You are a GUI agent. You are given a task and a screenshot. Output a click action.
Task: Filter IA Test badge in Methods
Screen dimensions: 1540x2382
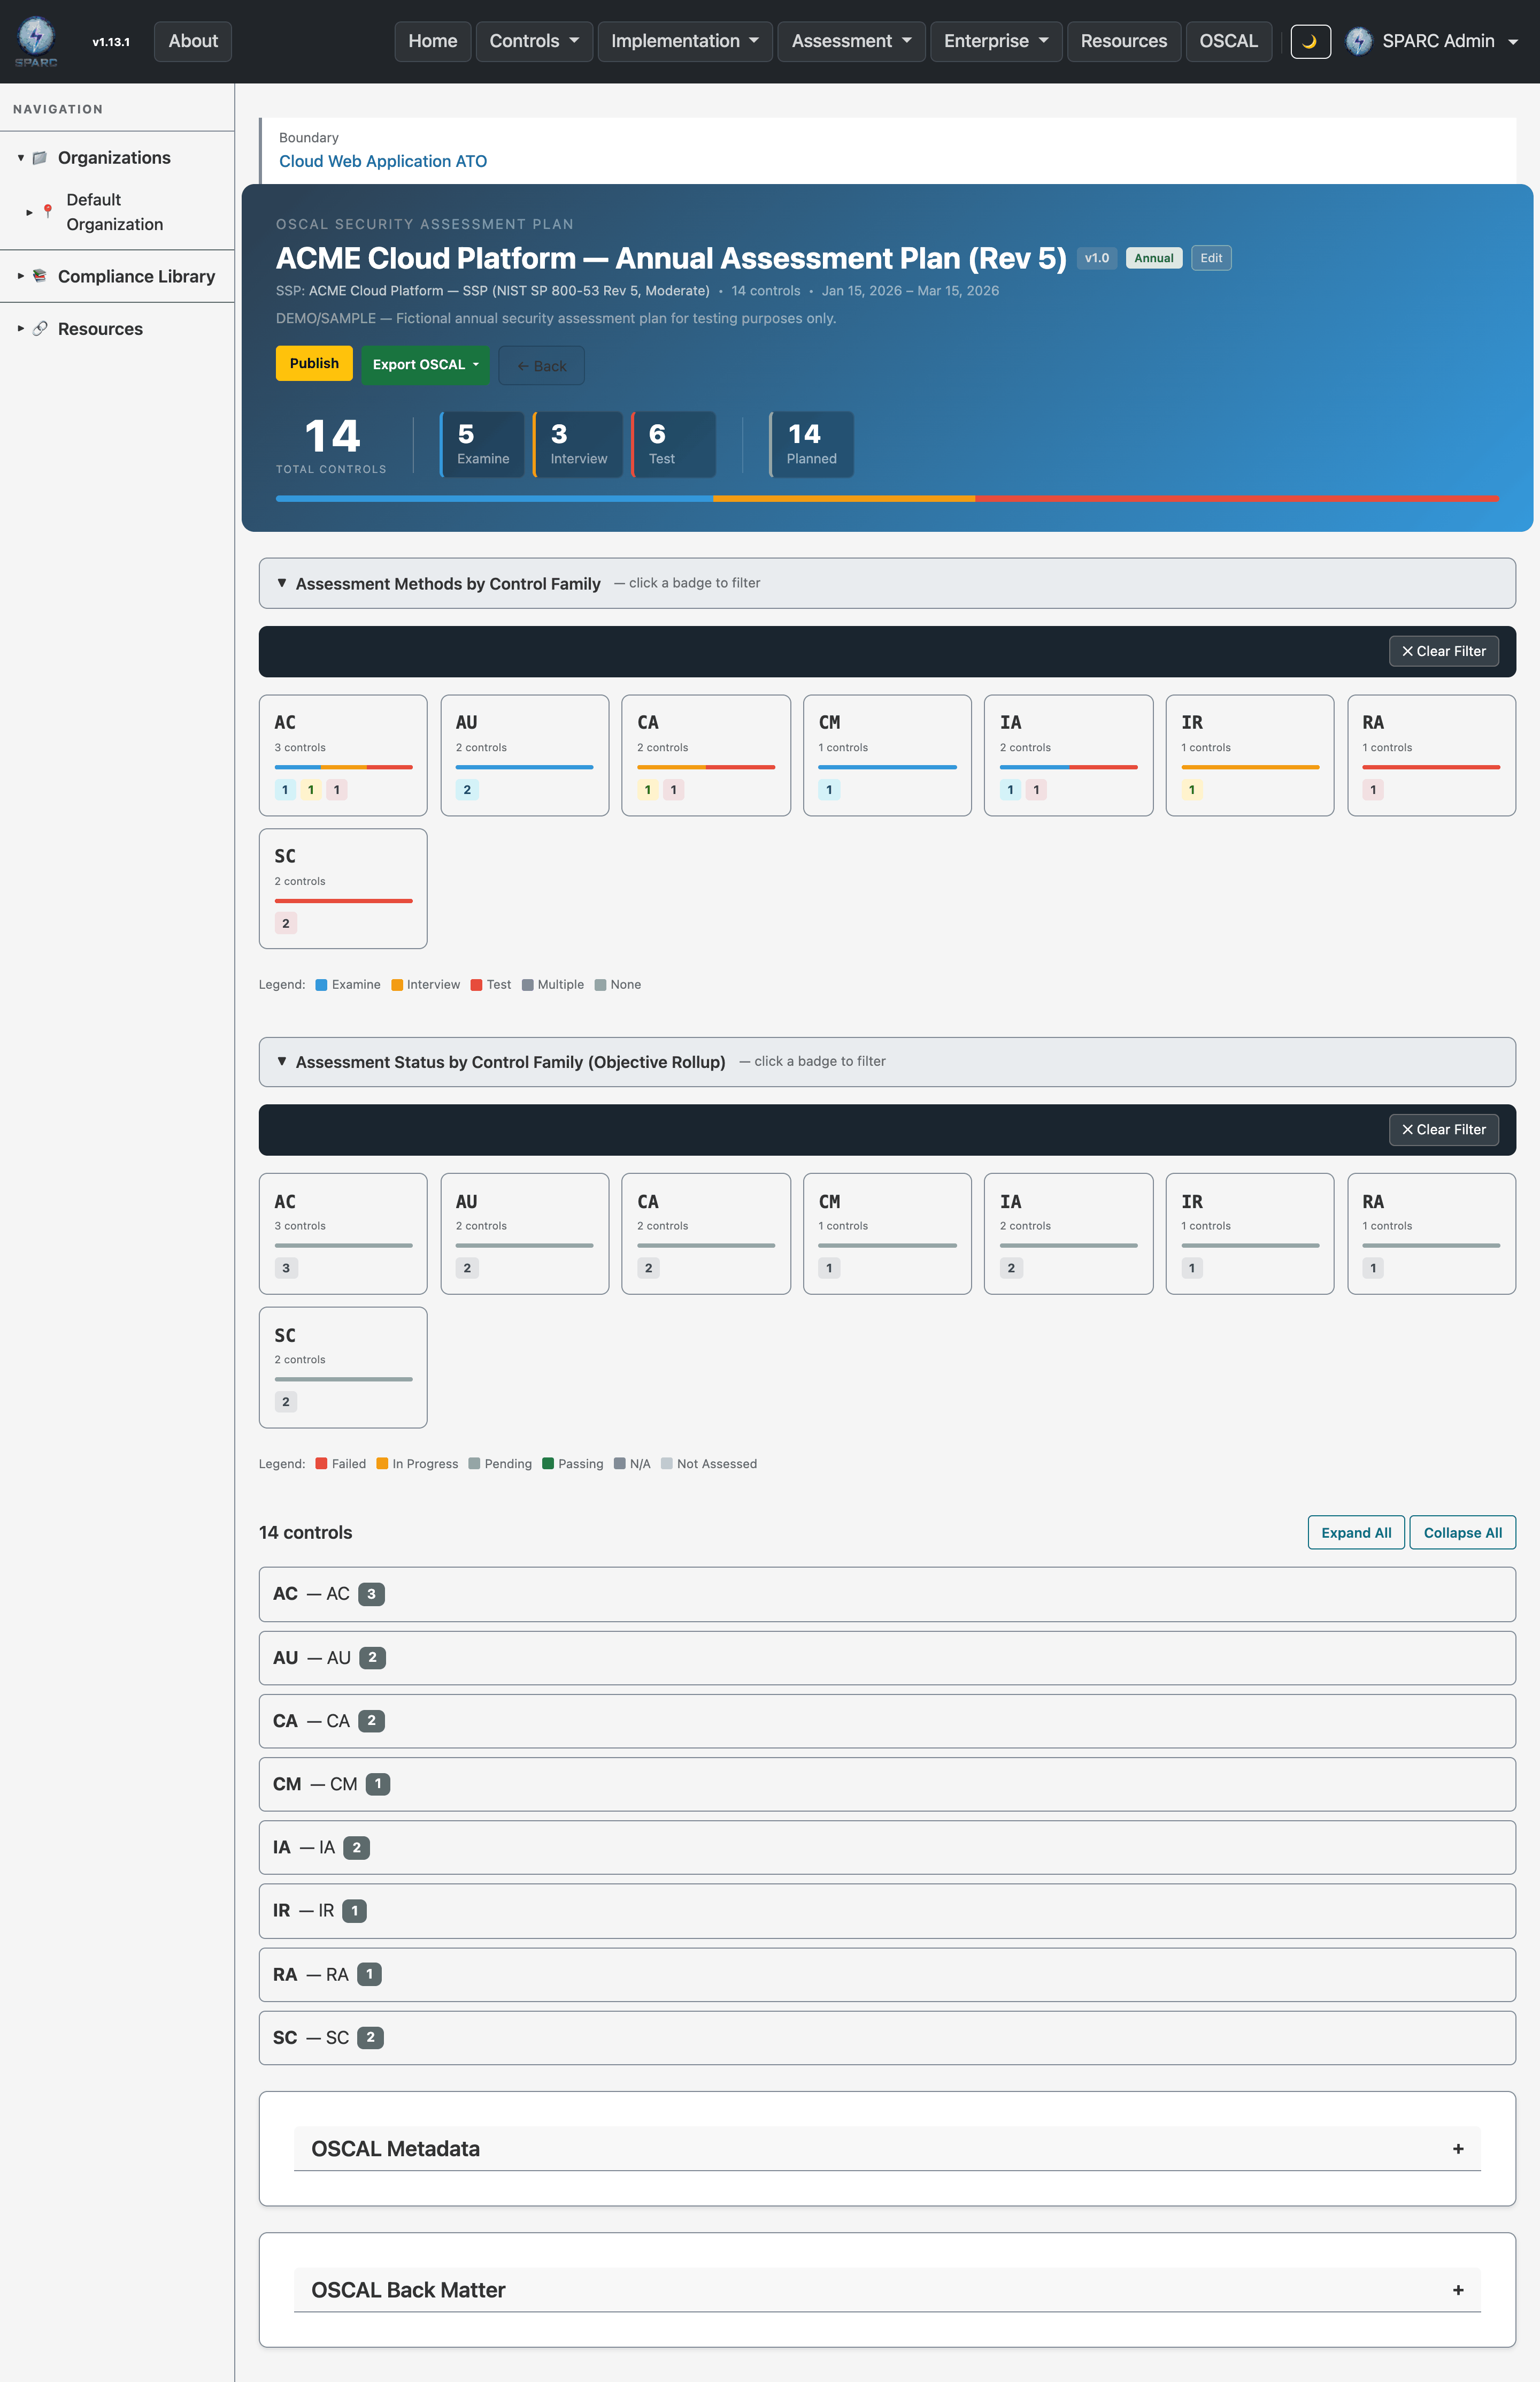1036,789
